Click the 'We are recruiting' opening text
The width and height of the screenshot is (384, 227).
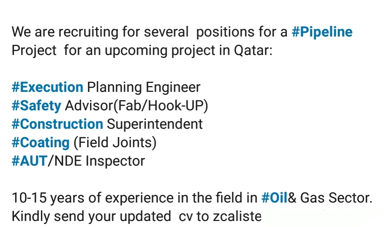(65, 32)
